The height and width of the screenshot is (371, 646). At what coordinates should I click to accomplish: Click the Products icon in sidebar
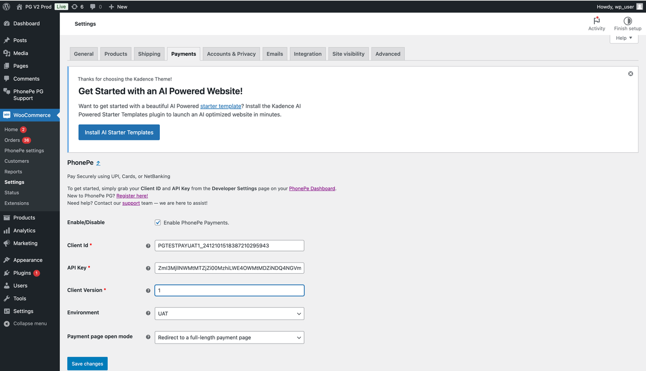tap(7, 218)
